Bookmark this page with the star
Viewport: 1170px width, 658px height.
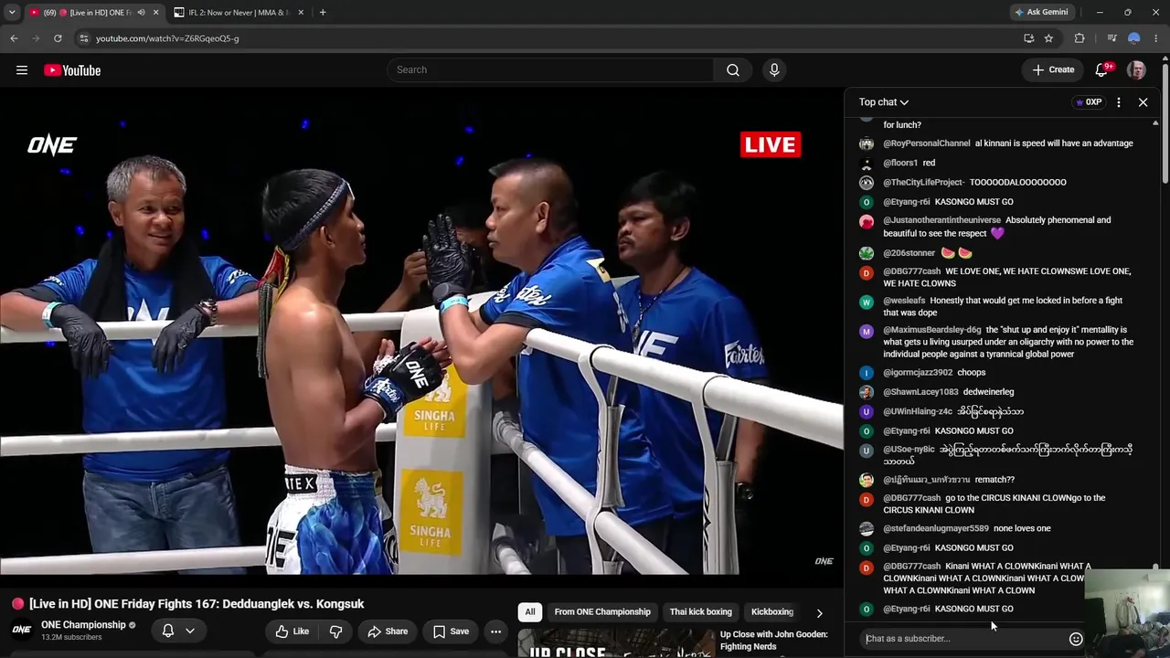tap(1048, 38)
